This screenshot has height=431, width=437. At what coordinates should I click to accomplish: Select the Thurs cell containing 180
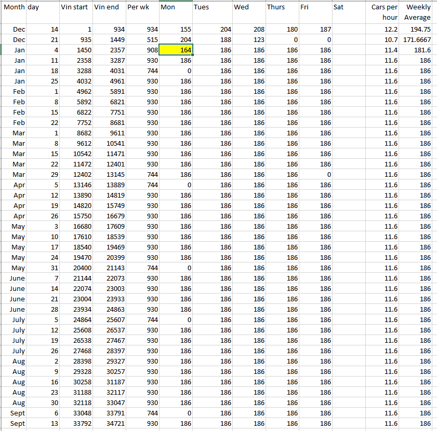pyautogui.click(x=282, y=30)
